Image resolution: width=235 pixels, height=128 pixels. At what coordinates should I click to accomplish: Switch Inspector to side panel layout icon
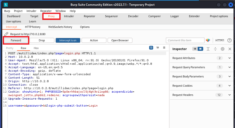[x=200, y=49]
